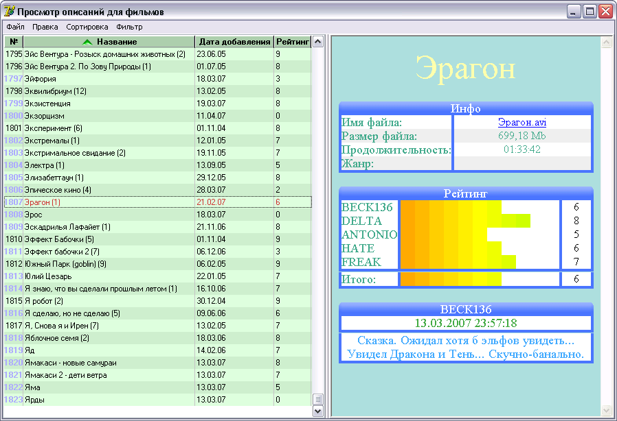The image size is (617, 421).
Task: Select the film Яма
Action: tap(158, 387)
